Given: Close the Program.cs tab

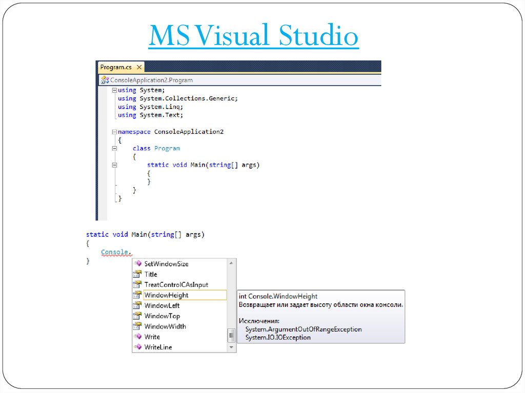Looking at the screenshot, I should pyautogui.click(x=139, y=67).
